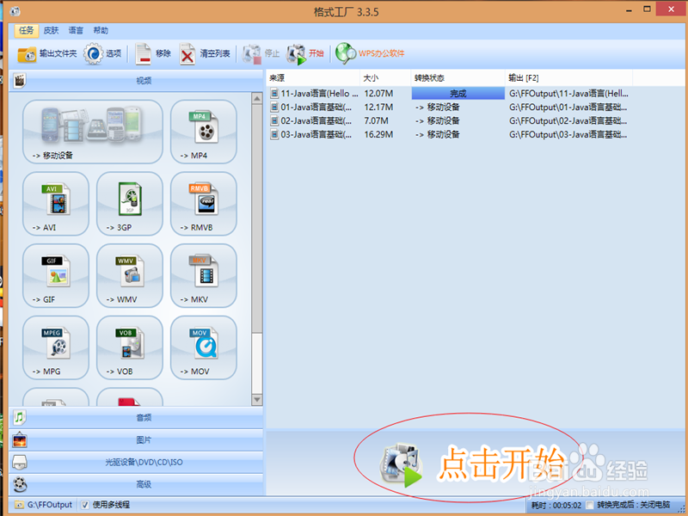Click the 输出 [F2] column header
The image size is (688, 516).
(569, 78)
